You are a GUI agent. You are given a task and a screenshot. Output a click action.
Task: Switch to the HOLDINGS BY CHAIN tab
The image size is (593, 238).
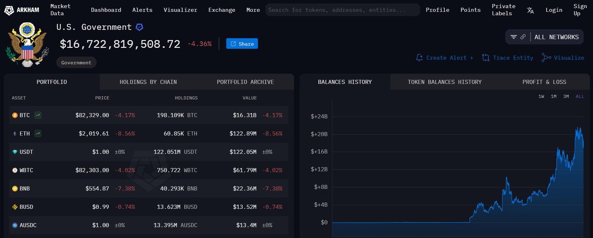click(148, 82)
